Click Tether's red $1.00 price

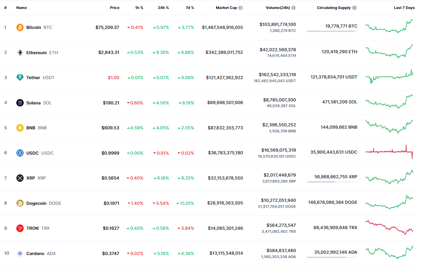click(x=113, y=77)
